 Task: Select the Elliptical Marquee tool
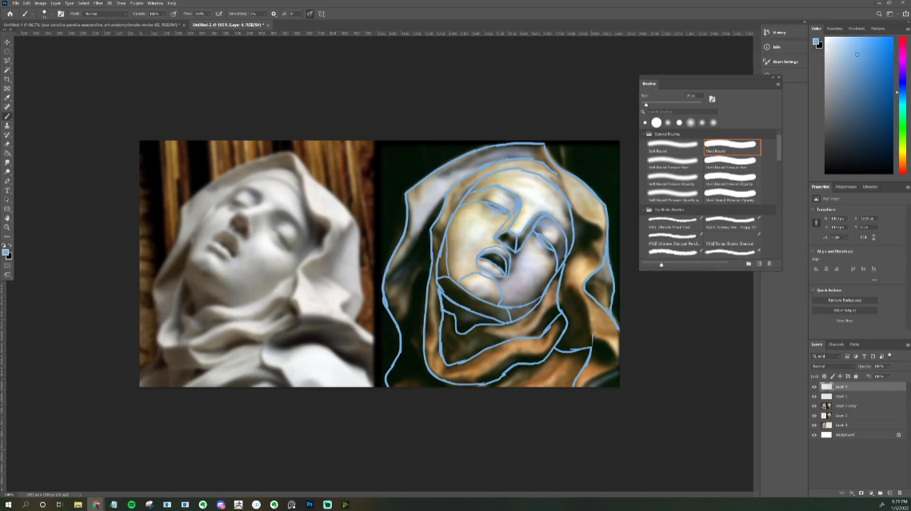[x=7, y=52]
